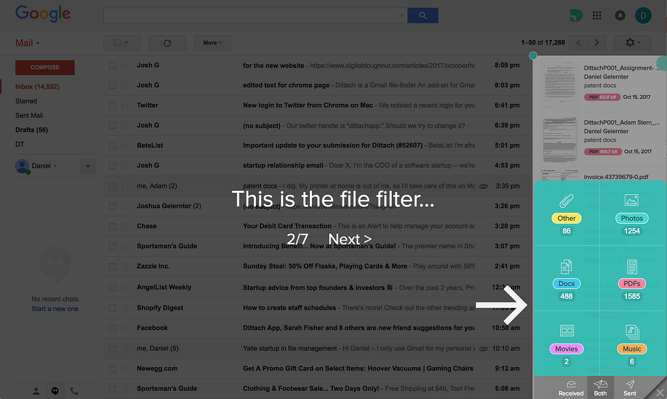Image resolution: width=667 pixels, height=399 pixels.
Task: Open the contacts person icon at bottom
Action: [x=36, y=391]
